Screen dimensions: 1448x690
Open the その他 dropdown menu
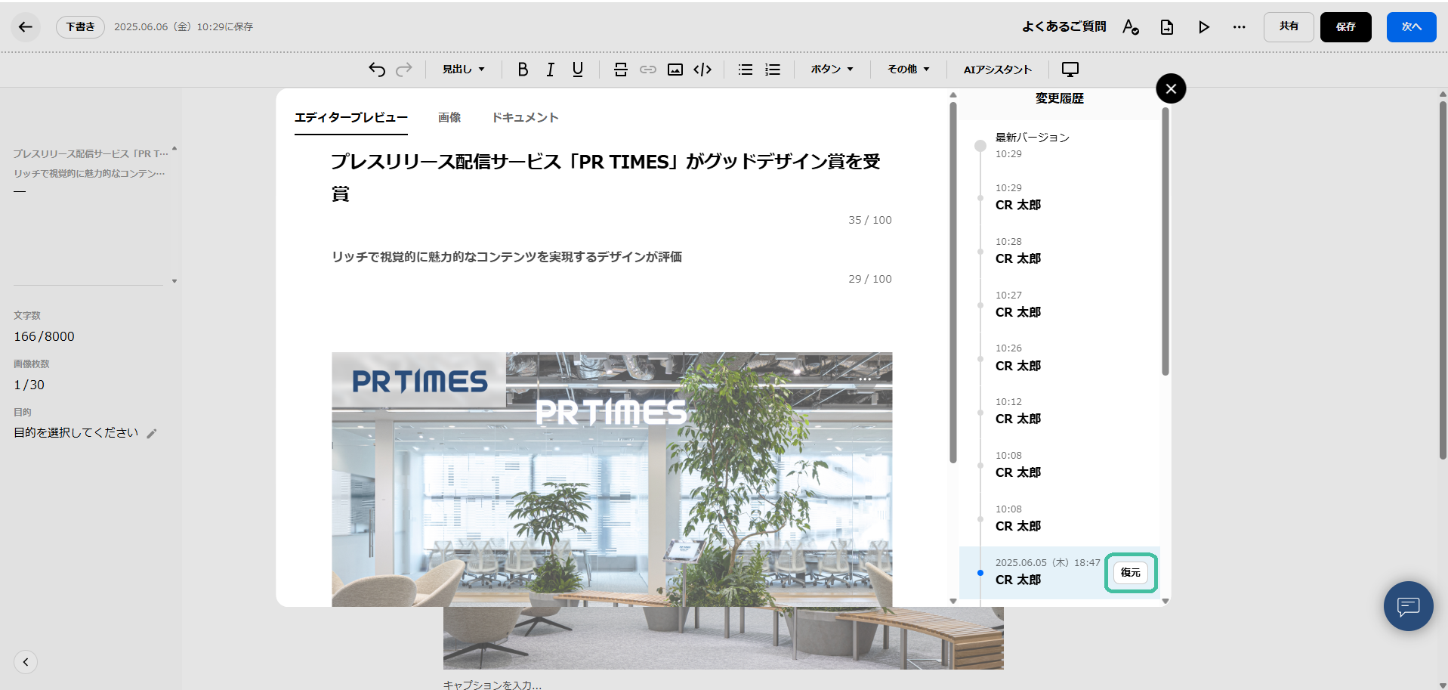(x=908, y=70)
